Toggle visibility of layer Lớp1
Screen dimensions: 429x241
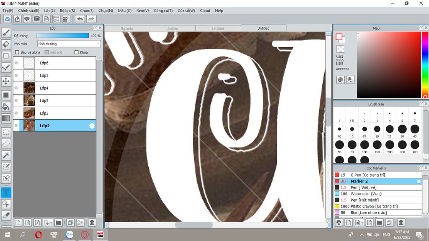[16, 75]
